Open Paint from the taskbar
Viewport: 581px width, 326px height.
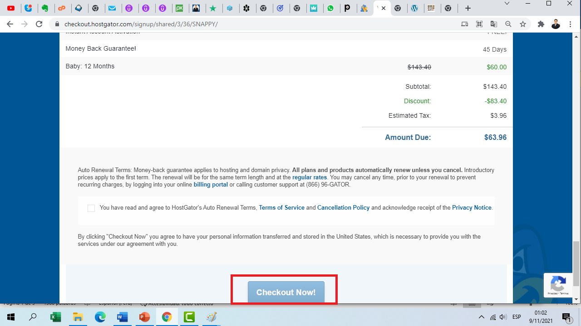coord(212,317)
